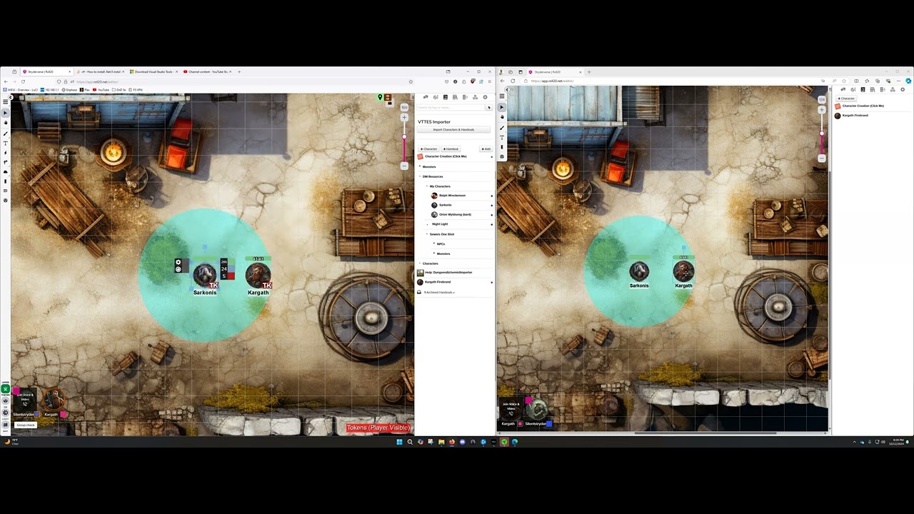914x514 pixels.
Task: Focus the journal search by tag field
Action: click(451, 108)
